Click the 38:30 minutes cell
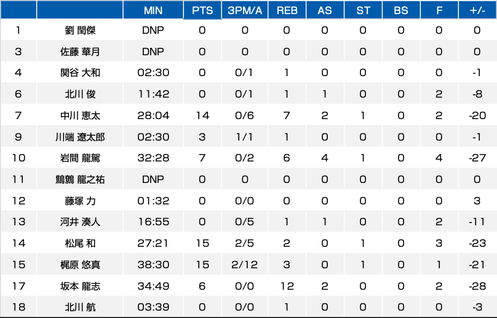Image resolution: width=497 pixels, height=318 pixels. 153,265
